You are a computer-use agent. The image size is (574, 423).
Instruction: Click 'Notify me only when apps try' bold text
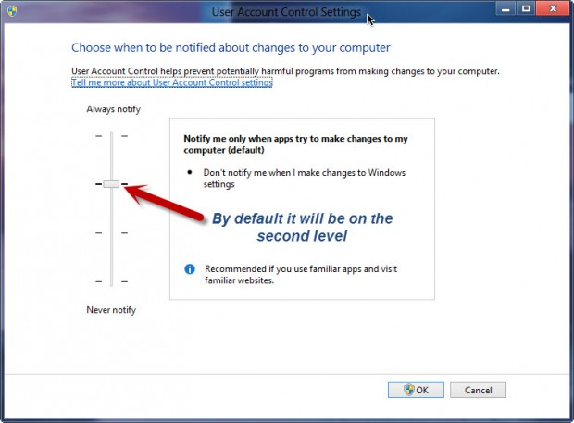click(x=295, y=144)
